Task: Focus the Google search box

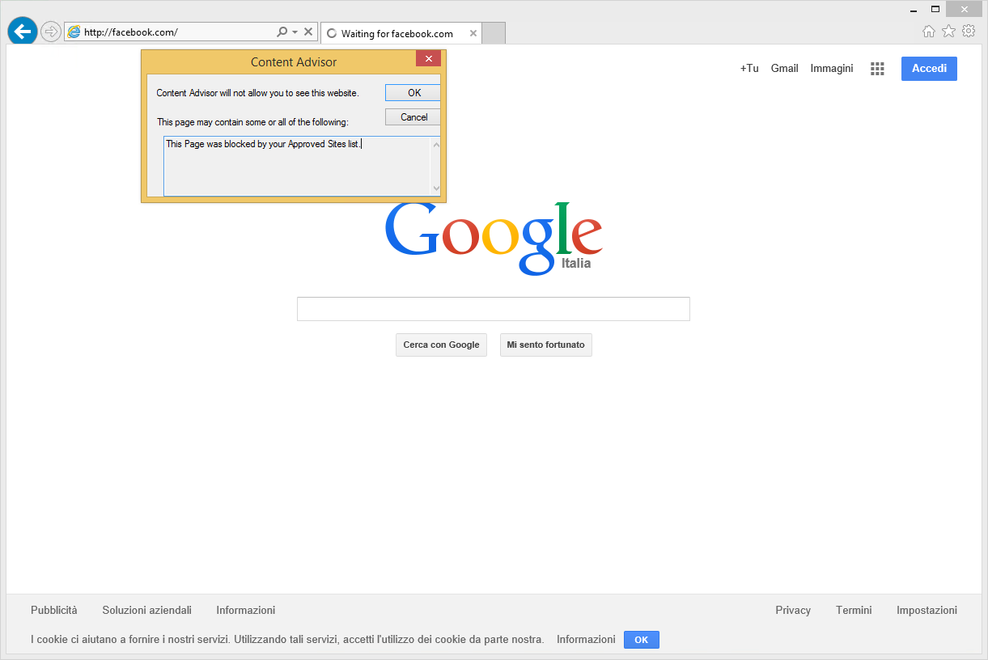Action: [494, 309]
